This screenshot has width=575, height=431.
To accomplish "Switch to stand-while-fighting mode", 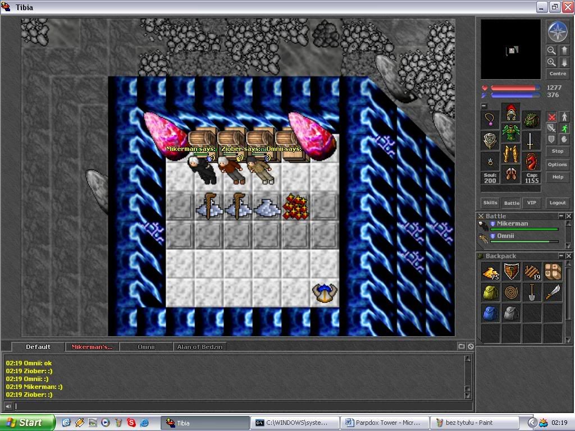I will (564, 117).
